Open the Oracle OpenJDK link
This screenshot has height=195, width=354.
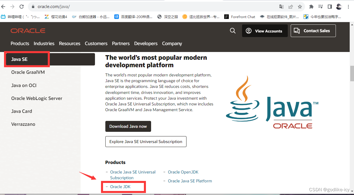[183, 172]
